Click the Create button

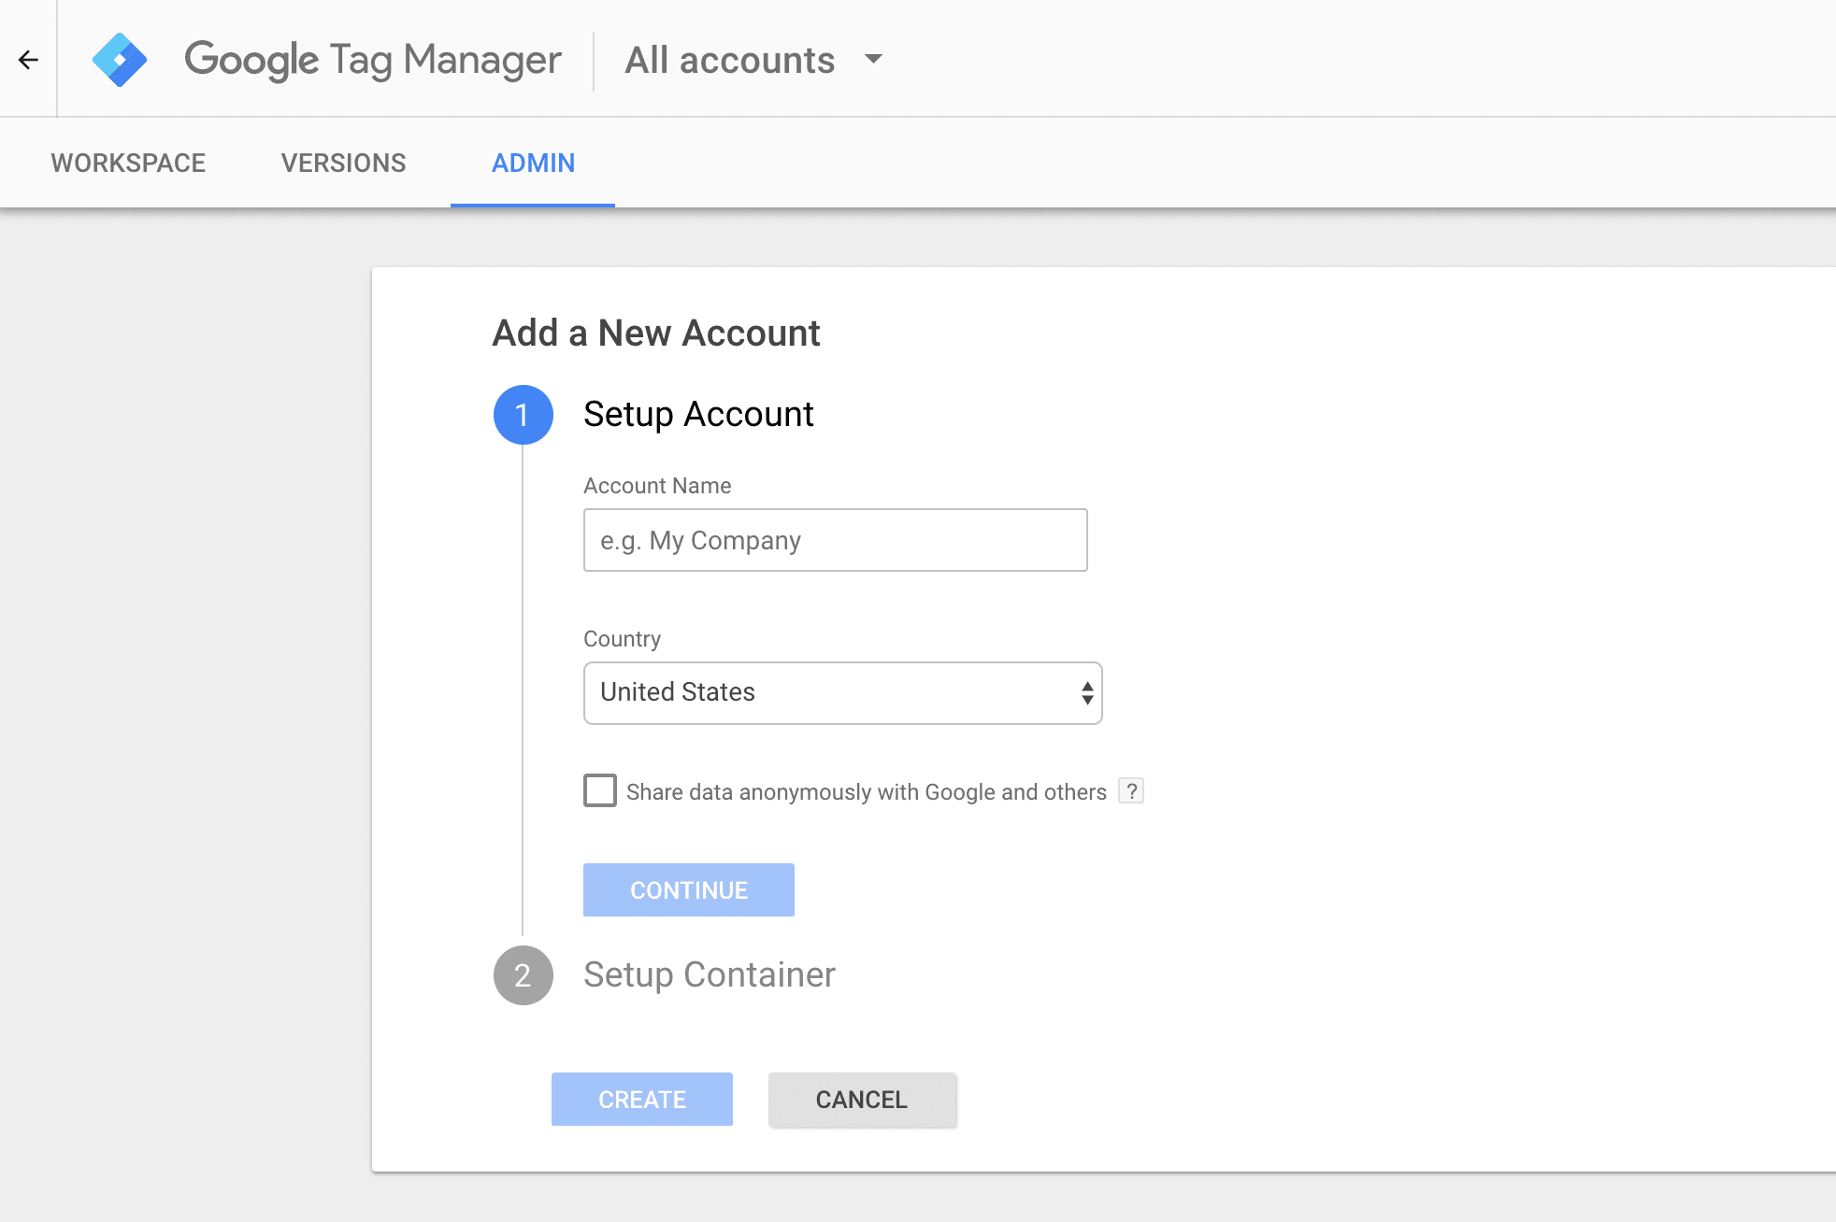pos(641,1100)
